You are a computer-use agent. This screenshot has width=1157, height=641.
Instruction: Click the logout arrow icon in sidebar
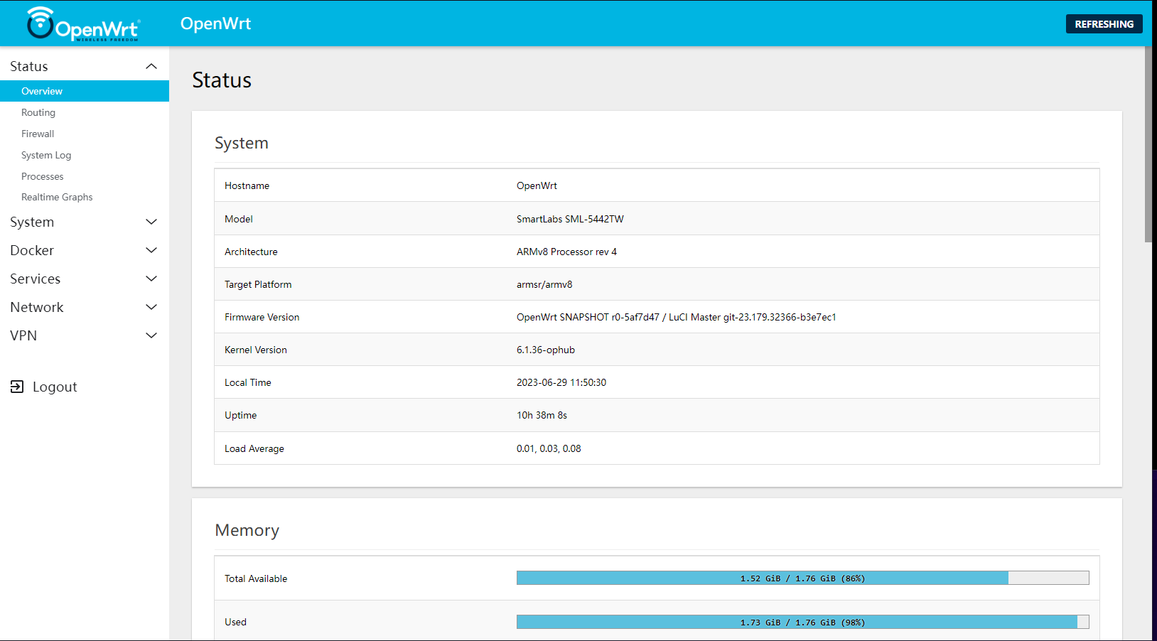18,386
